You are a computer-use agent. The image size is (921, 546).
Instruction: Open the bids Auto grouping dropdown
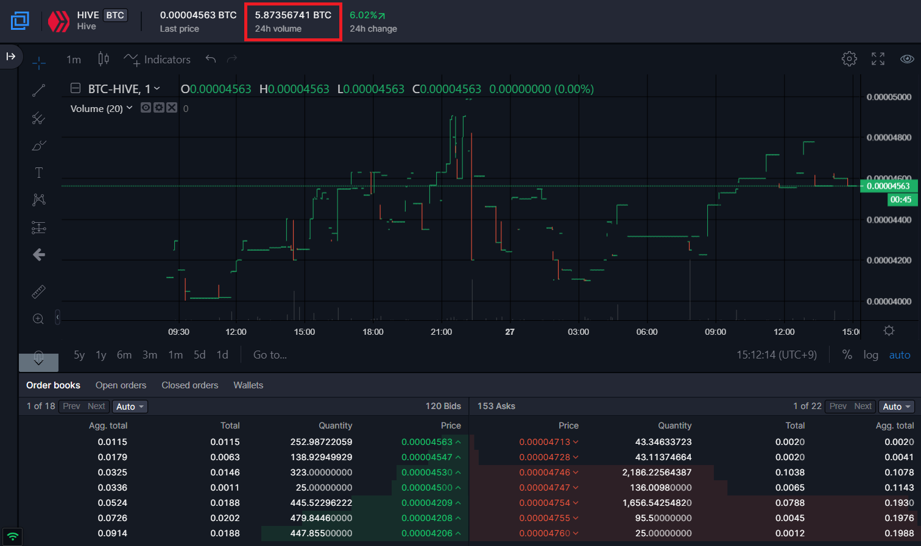130,407
